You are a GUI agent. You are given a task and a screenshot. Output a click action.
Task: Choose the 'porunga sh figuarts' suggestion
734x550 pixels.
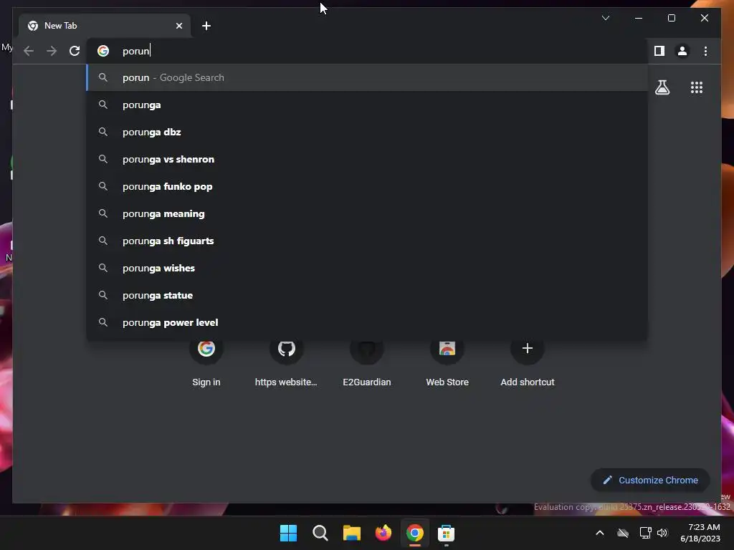tap(367, 241)
